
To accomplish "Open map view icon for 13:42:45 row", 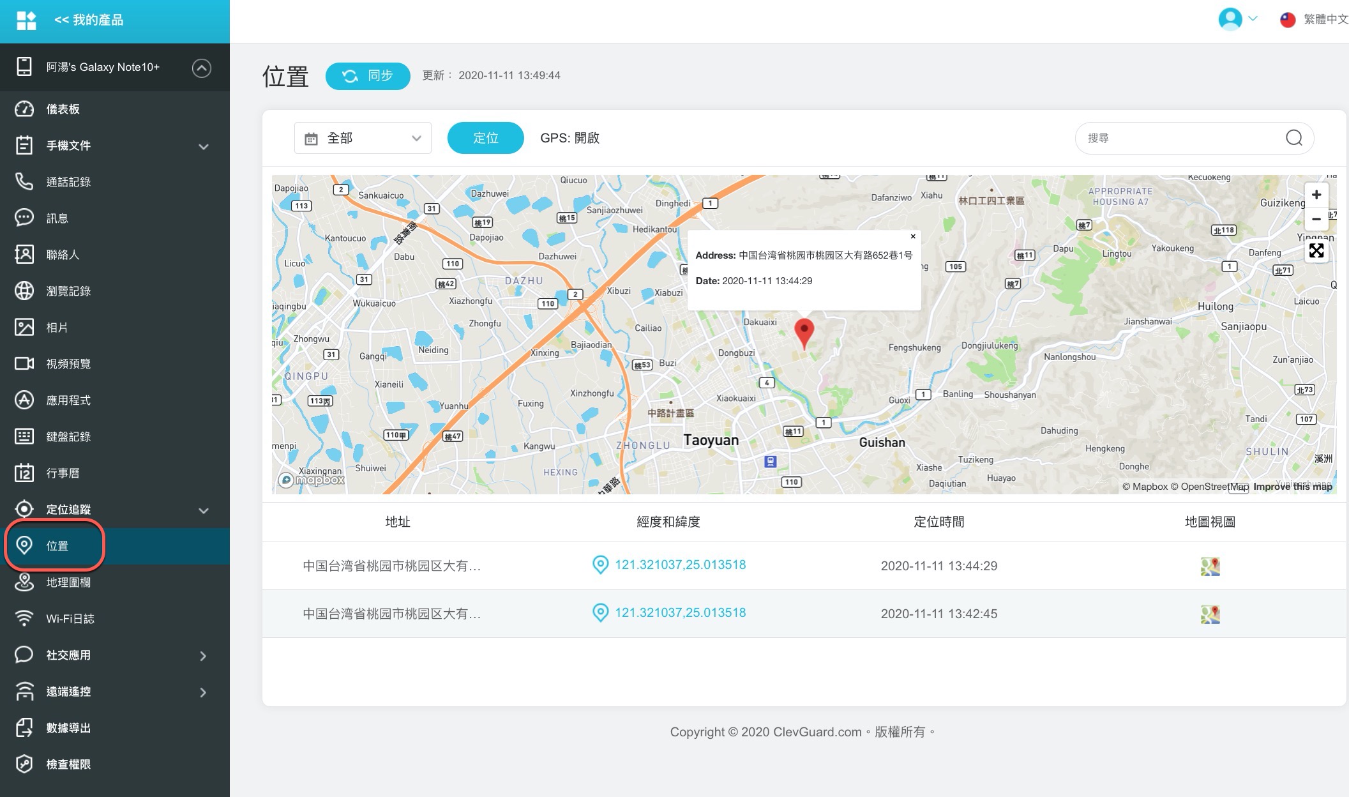I will pyautogui.click(x=1210, y=614).
